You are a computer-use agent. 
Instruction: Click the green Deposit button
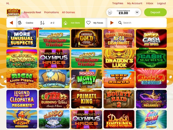[155, 12]
